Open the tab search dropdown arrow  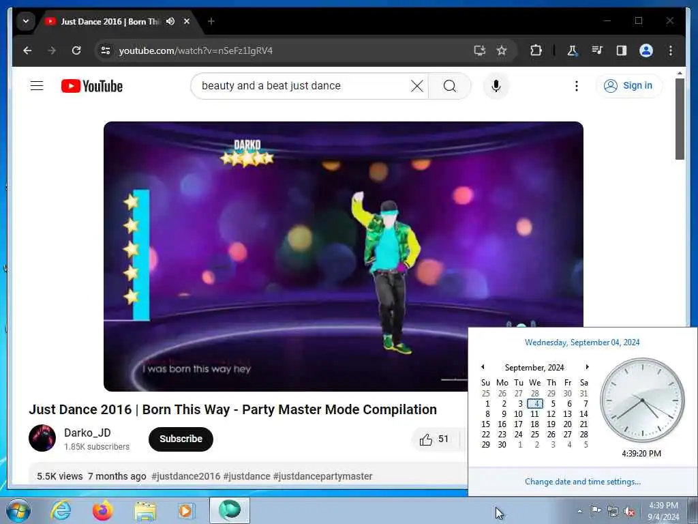click(26, 21)
